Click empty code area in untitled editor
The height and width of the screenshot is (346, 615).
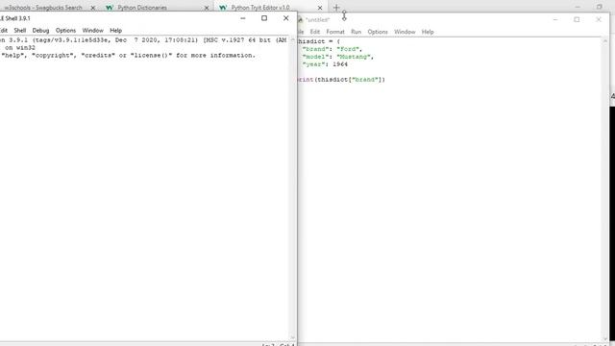pyautogui.click(x=449, y=211)
